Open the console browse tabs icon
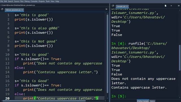Viewport: 181px width, 102px height. 113,6
